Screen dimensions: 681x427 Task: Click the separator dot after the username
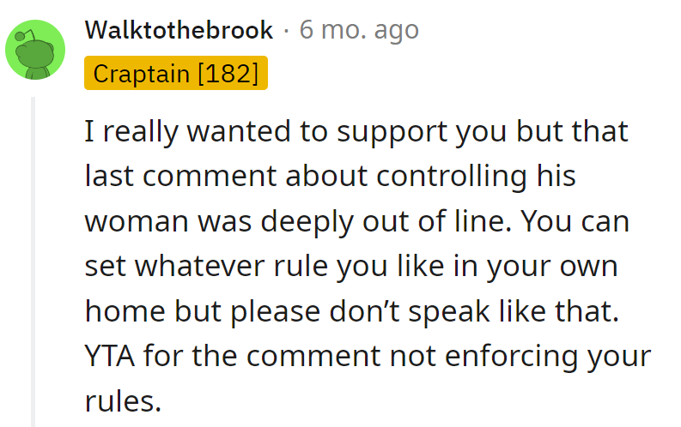tap(286, 32)
